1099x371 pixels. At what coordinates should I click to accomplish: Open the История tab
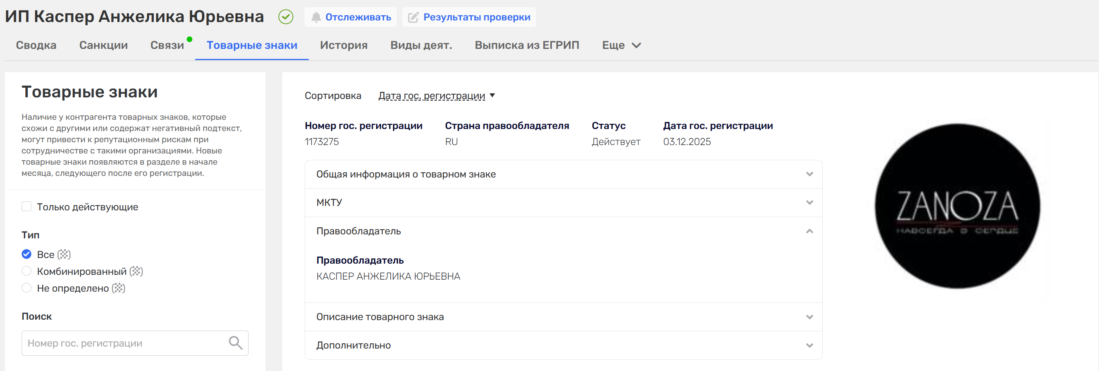[x=344, y=45]
